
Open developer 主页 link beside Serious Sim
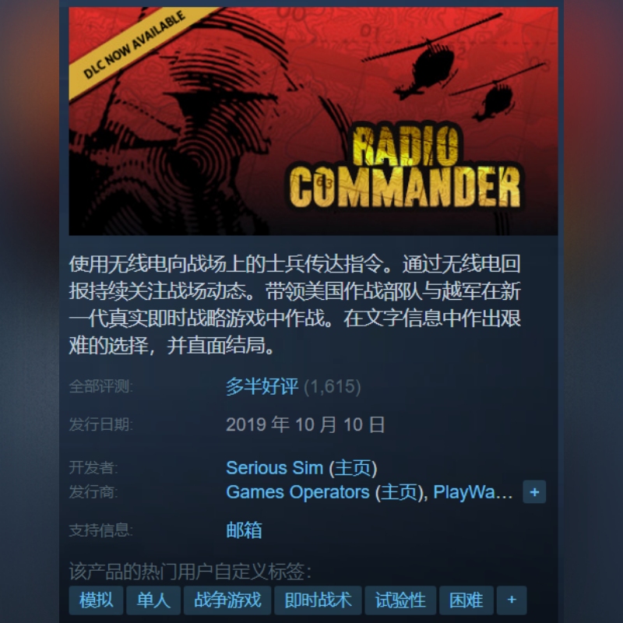click(x=353, y=468)
